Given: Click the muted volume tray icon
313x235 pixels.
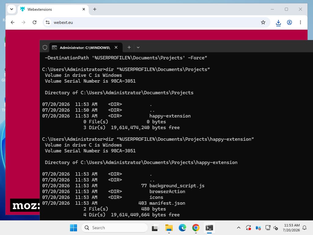Looking at the screenshot, I should [276, 228].
